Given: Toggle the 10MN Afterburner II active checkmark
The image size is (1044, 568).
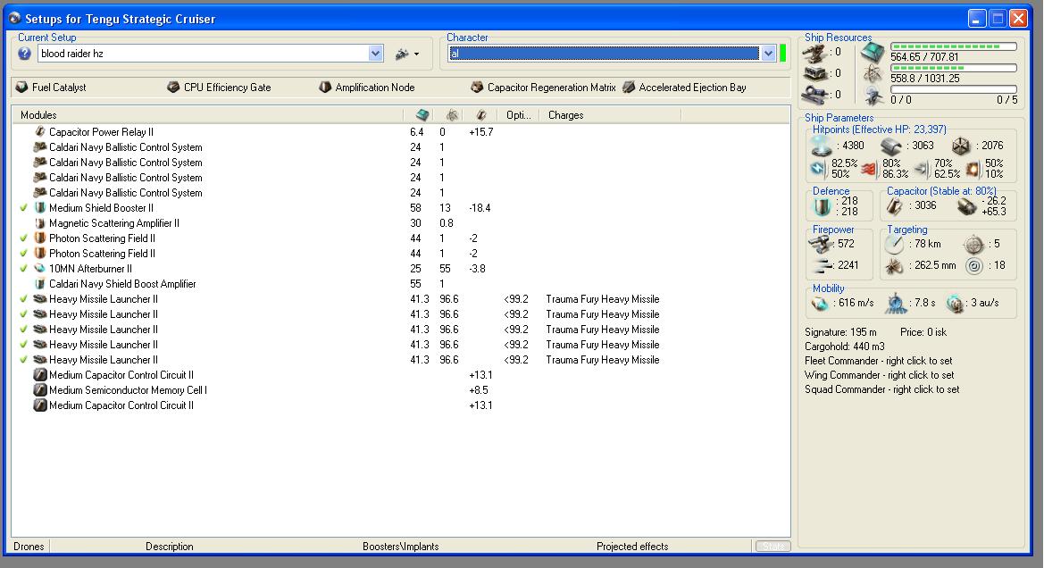Looking at the screenshot, I should click(24, 268).
